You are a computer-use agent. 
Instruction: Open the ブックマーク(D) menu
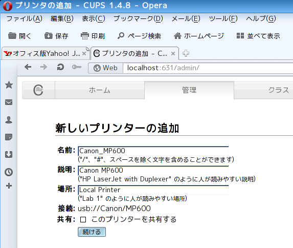point(138,18)
